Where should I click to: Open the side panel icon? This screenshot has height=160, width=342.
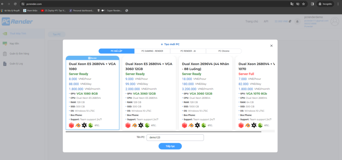pyautogui.click(x=312, y=4)
